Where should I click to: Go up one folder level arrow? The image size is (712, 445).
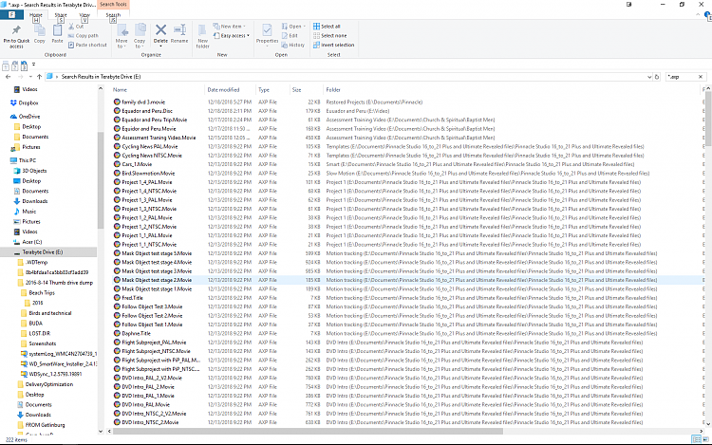(40, 77)
